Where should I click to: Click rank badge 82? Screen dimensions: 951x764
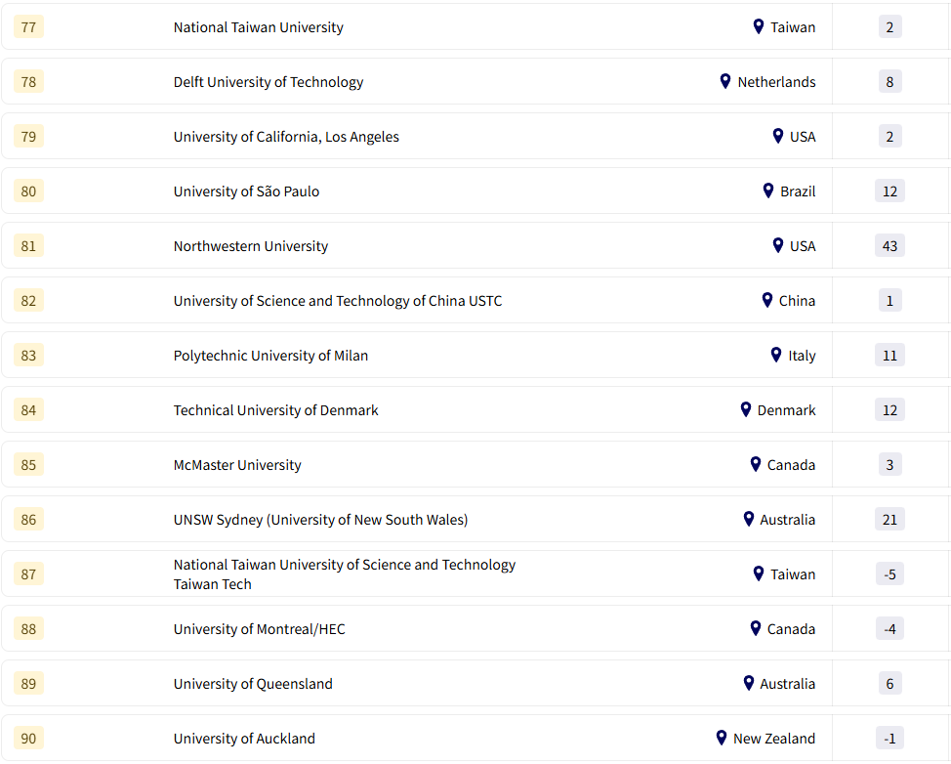coord(28,301)
